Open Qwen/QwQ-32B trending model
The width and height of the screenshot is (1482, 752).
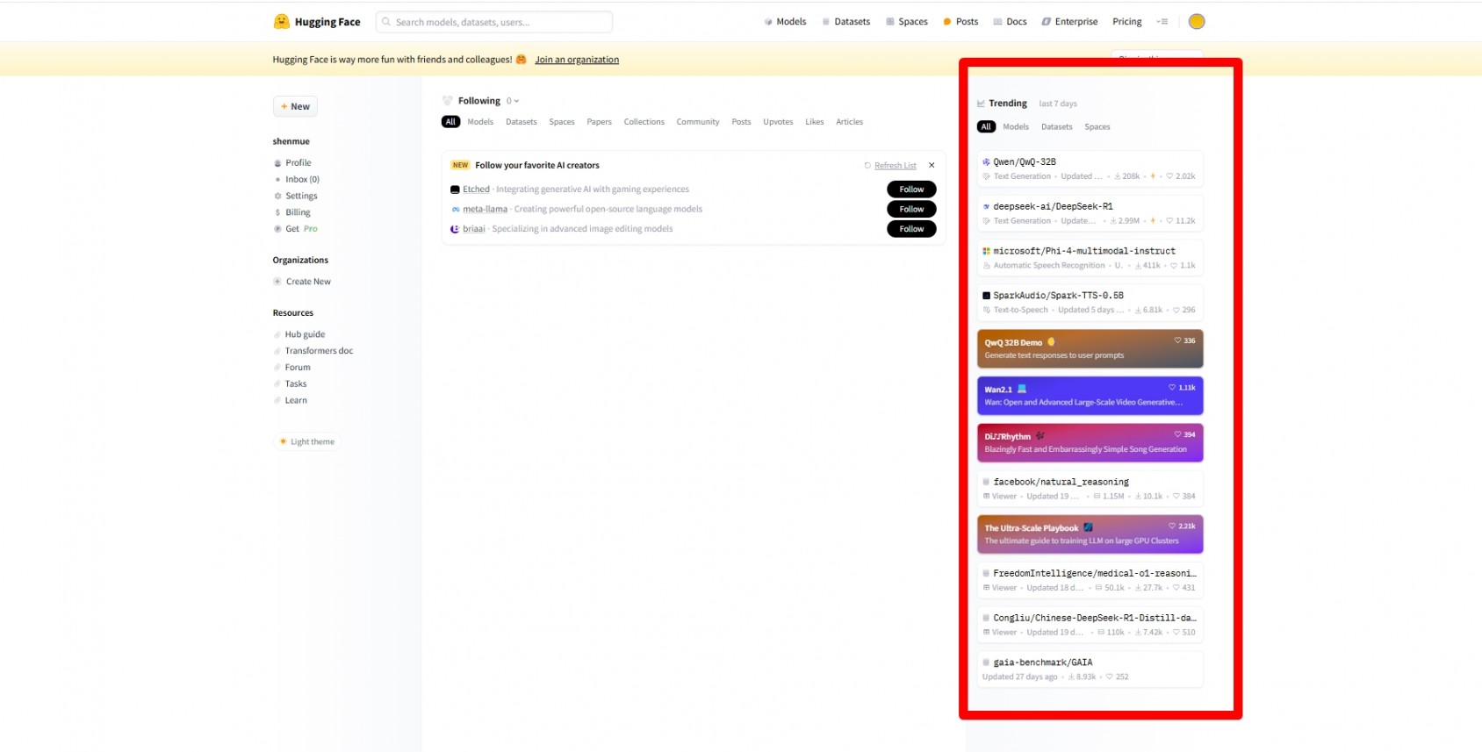tap(1090, 168)
